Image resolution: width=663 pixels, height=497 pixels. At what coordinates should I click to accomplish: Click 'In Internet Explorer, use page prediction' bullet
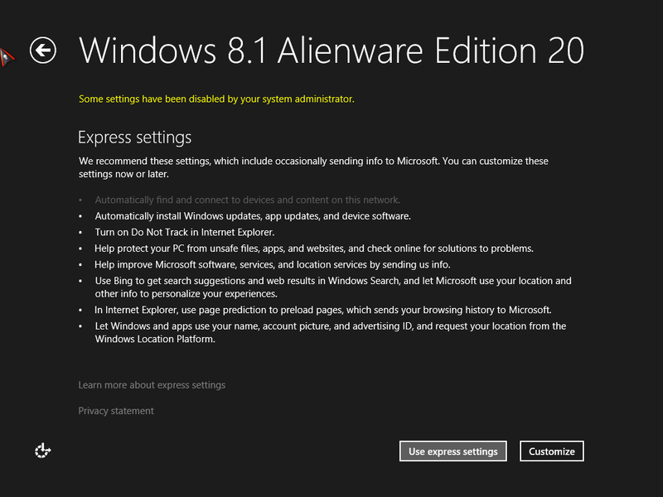[322, 310]
